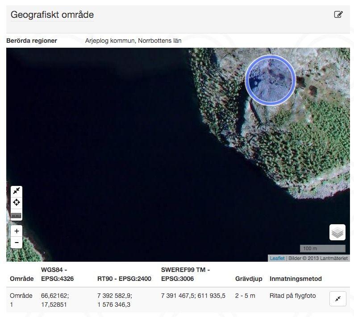354x317 pixels.
Task: Open the map layers selector
Action: pos(337,232)
